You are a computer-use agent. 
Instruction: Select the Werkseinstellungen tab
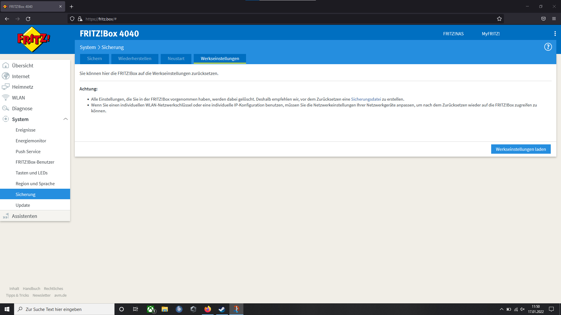[220, 59]
